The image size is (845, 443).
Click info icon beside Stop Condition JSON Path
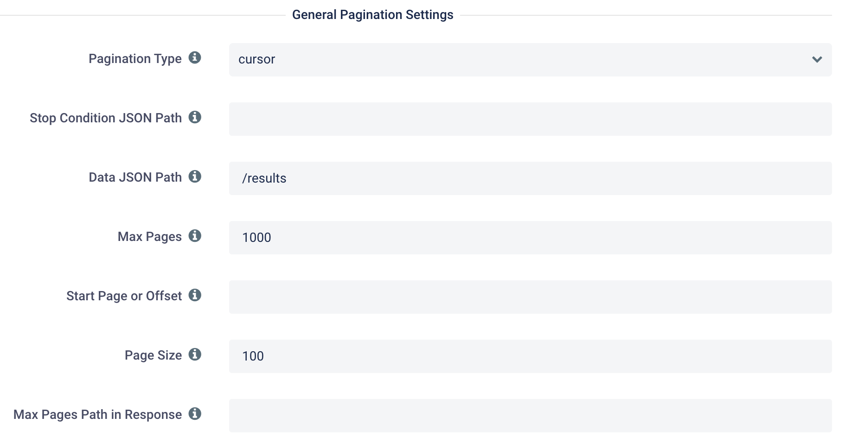click(x=195, y=117)
